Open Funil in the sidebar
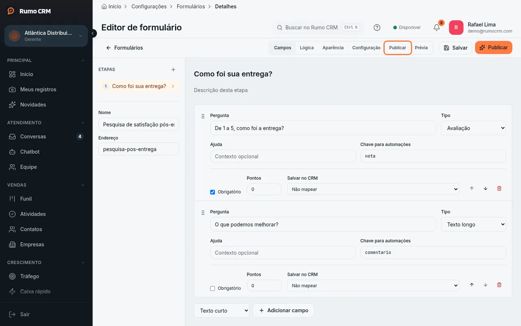 (x=46, y=199)
